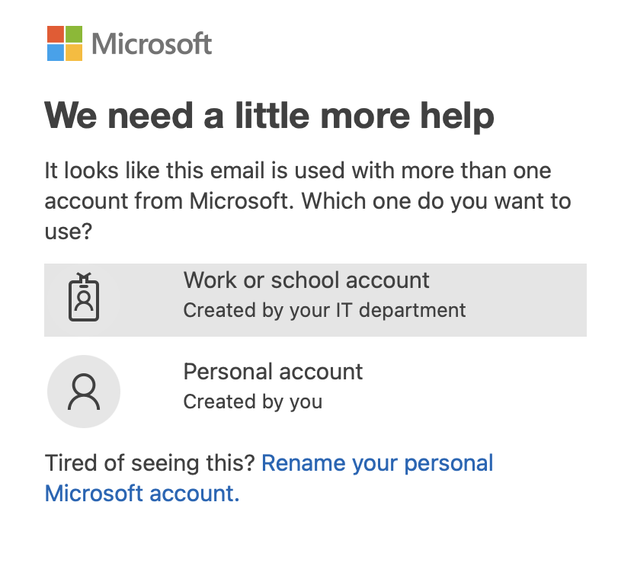The width and height of the screenshot is (634, 582).
Task: Click right end of highlighted work account row
Action: (x=564, y=299)
